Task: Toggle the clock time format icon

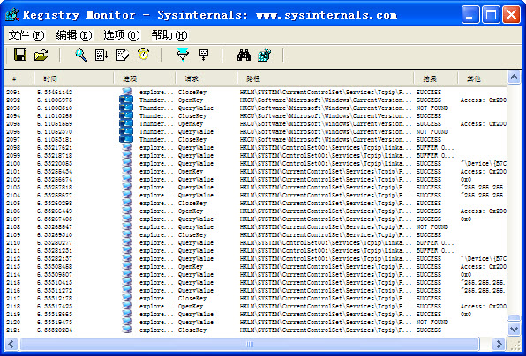Action: tap(143, 55)
